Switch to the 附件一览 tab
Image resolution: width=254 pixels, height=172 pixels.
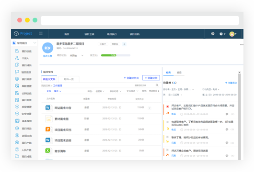click(69, 79)
